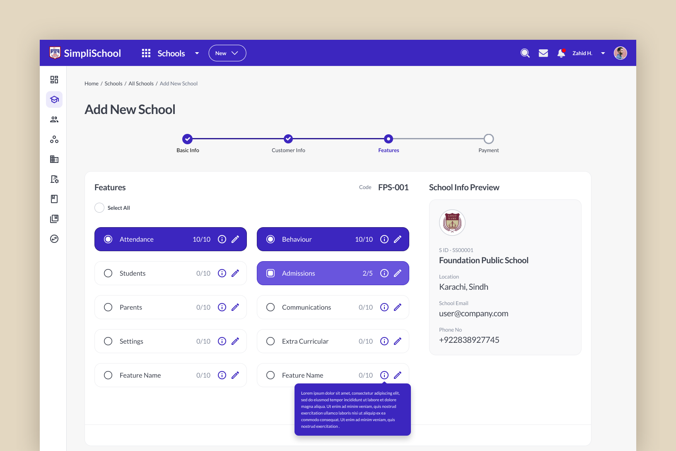Click the All Schools breadcrumb link

click(x=141, y=83)
